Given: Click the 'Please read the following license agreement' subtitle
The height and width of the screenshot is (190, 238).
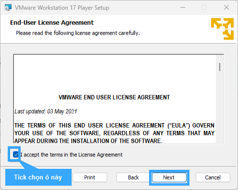Looking at the screenshot, I should click(x=78, y=33).
